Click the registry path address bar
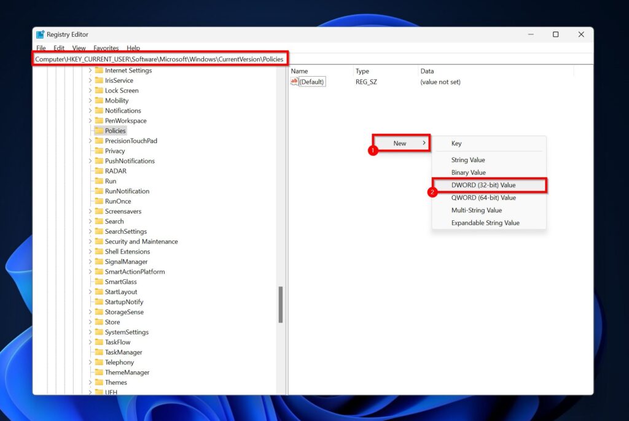This screenshot has height=421, width=629. [159, 59]
